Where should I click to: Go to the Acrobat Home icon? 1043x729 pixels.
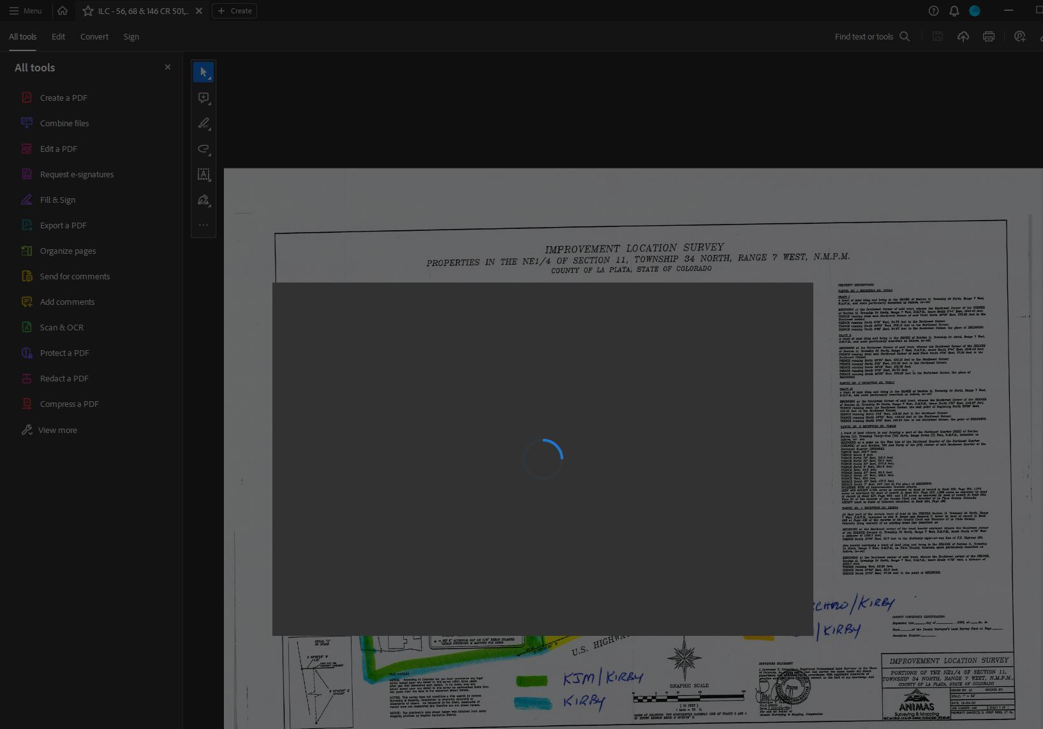click(x=62, y=11)
